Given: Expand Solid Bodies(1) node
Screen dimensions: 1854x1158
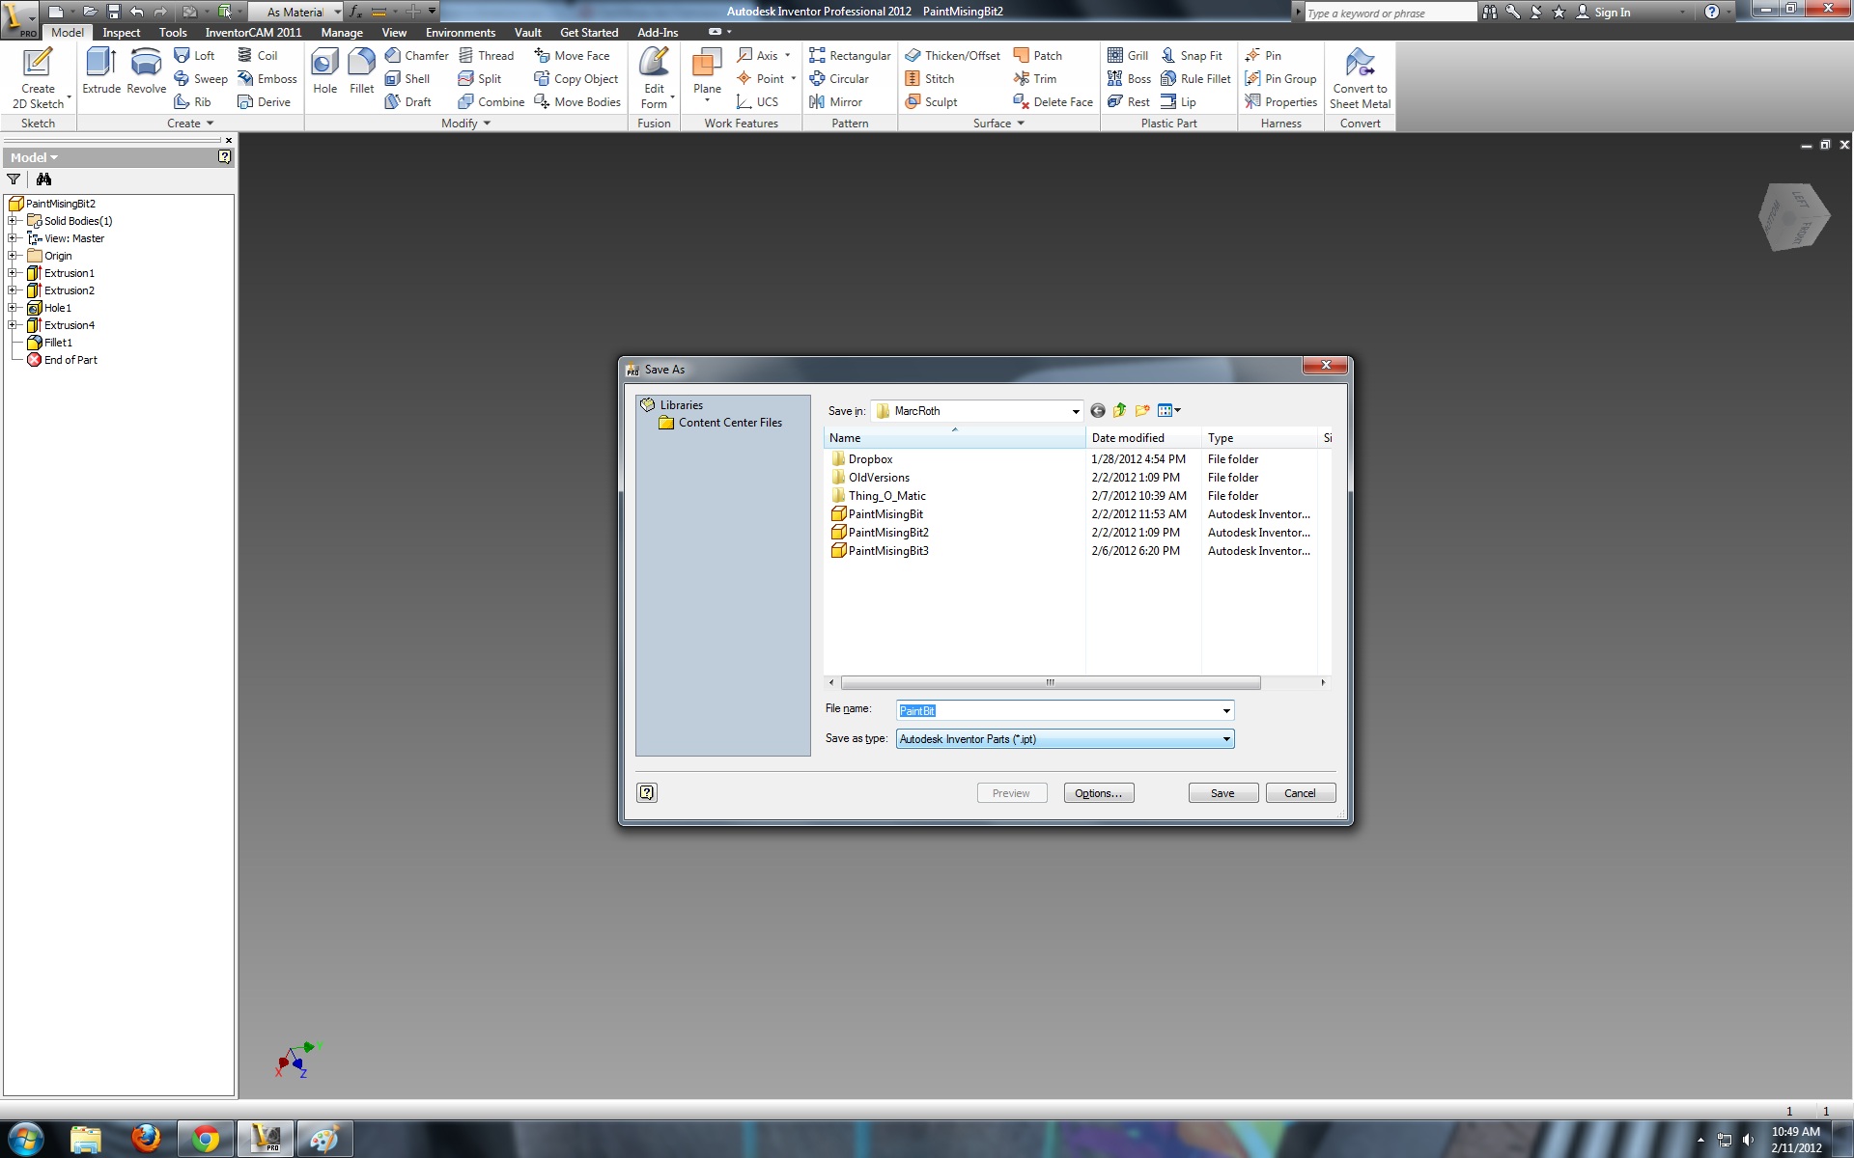Looking at the screenshot, I should pos(13,221).
